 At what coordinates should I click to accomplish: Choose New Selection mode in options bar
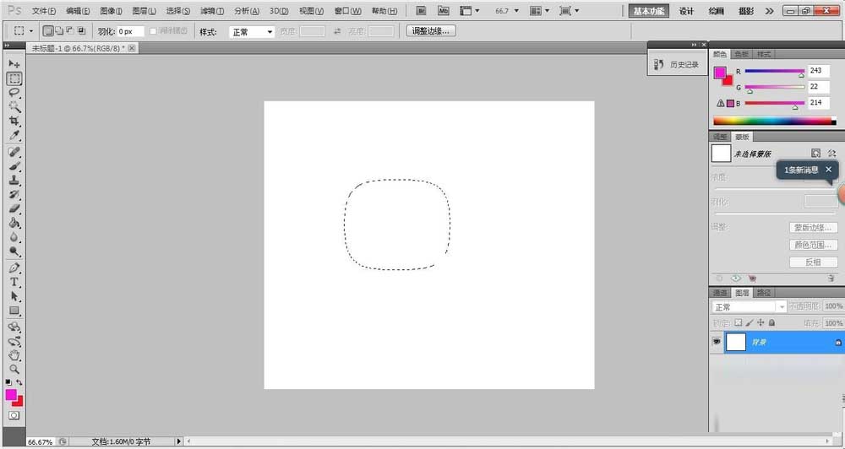coord(48,31)
